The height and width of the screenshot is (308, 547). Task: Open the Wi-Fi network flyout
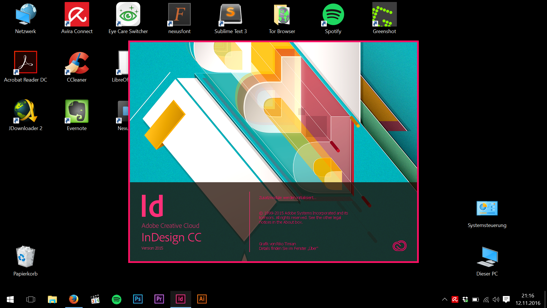click(x=486, y=299)
